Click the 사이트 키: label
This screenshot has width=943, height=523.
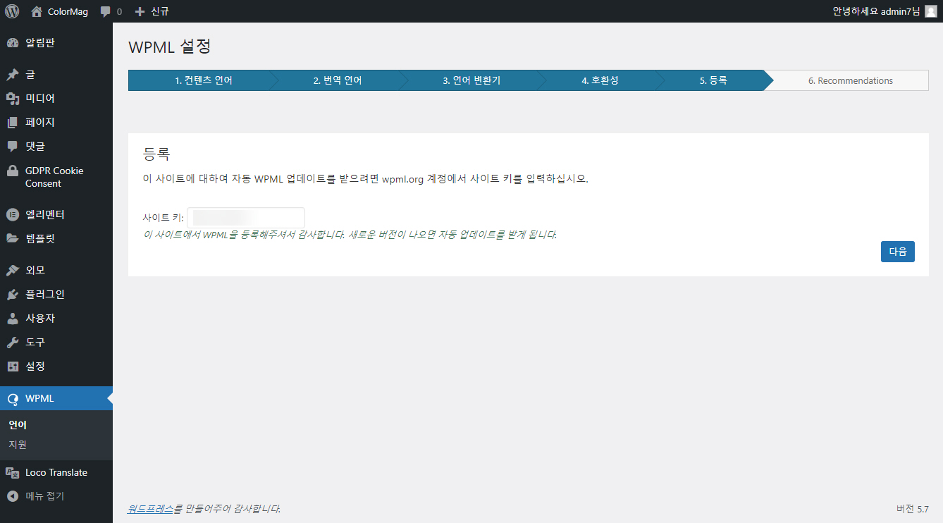163,218
